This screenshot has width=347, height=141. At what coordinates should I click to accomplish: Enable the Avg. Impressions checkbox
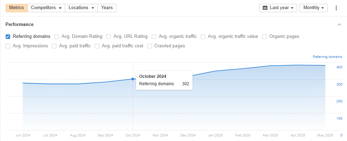click(x=8, y=46)
